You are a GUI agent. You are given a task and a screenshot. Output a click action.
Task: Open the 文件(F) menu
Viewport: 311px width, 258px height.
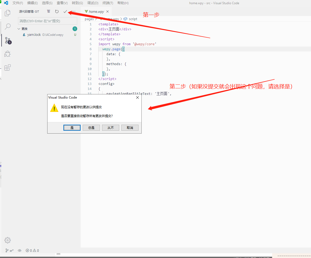click(x=18, y=3)
